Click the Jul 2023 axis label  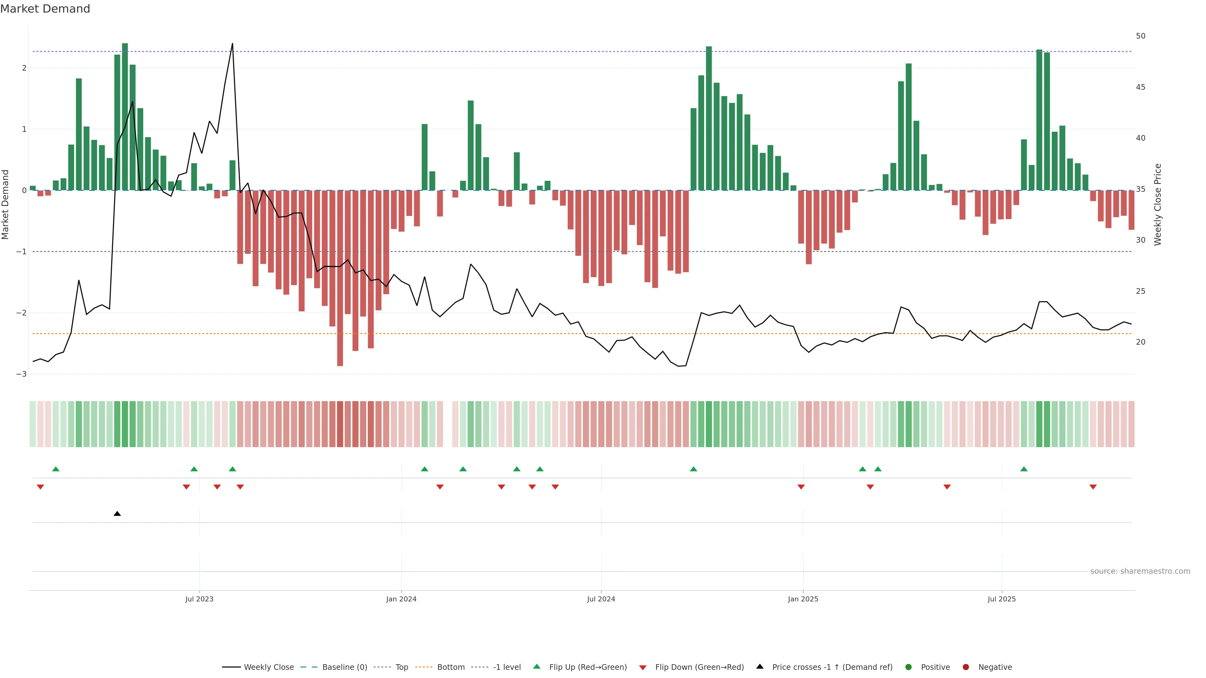pyautogui.click(x=199, y=599)
